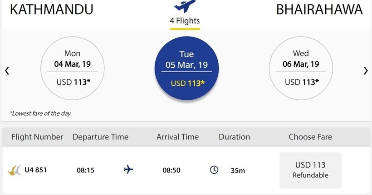372x195 pixels.
Task: Click the KATHMANDU origin heading
Action: point(51,9)
